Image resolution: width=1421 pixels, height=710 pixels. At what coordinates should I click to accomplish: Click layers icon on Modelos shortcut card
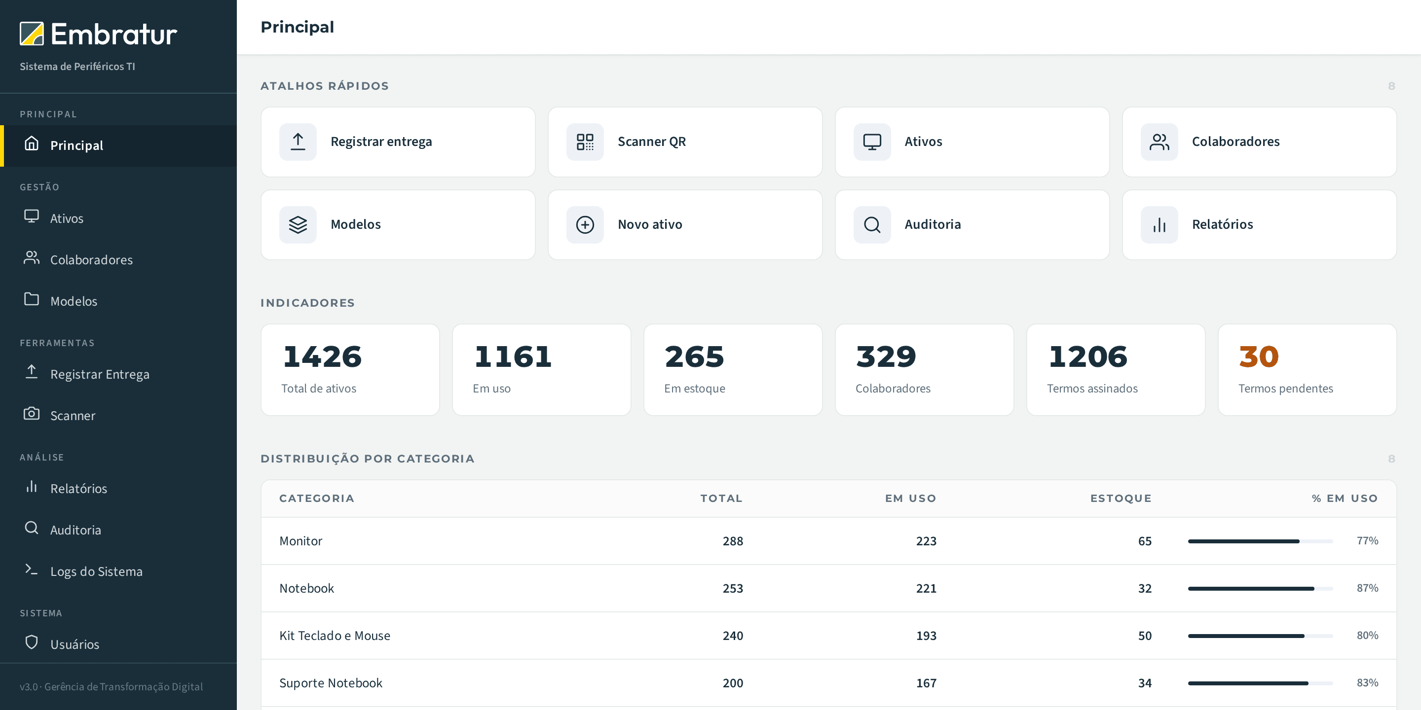pyautogui.click(x=298, y=224)
